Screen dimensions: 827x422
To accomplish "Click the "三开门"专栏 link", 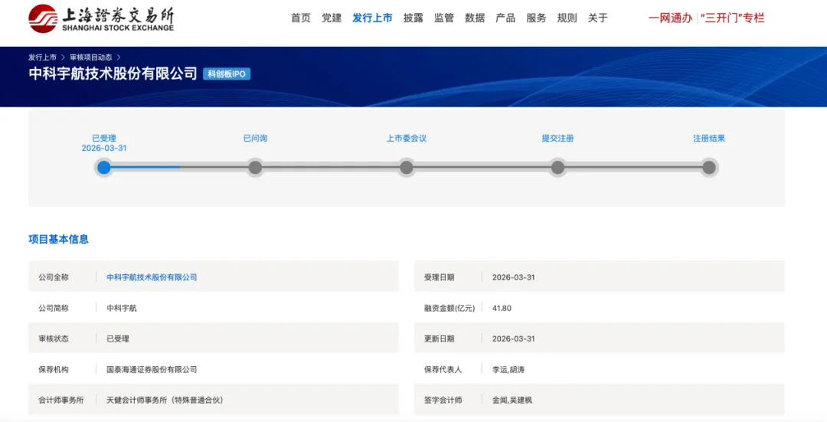I will pyautogui.click(x=733, y=18).
